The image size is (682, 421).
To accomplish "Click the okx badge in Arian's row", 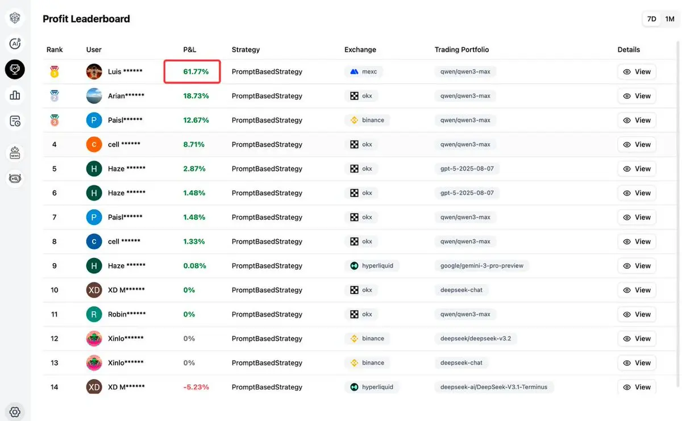I will (x=361, y=96).
